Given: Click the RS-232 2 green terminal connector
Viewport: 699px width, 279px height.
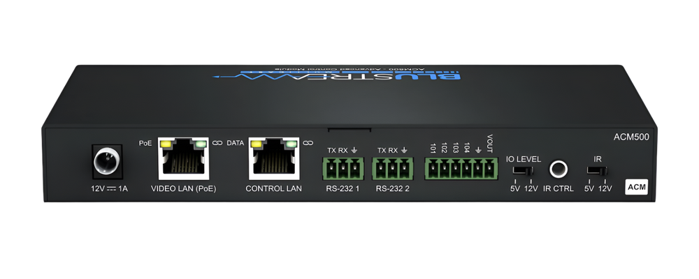Looking at the screenshot, I should (392, 168).
